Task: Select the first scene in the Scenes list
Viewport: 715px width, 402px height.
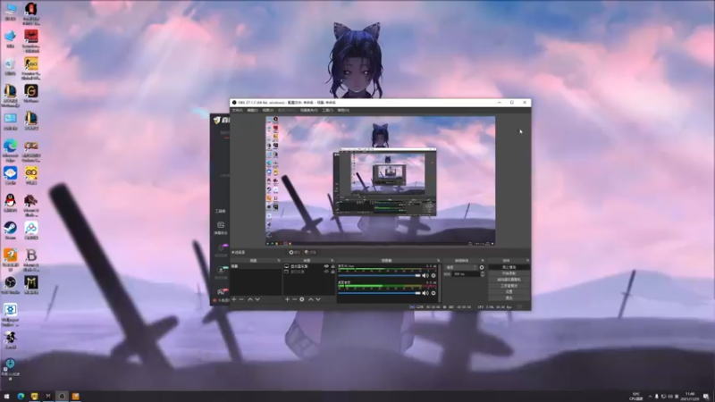Action: click(256, 266)
